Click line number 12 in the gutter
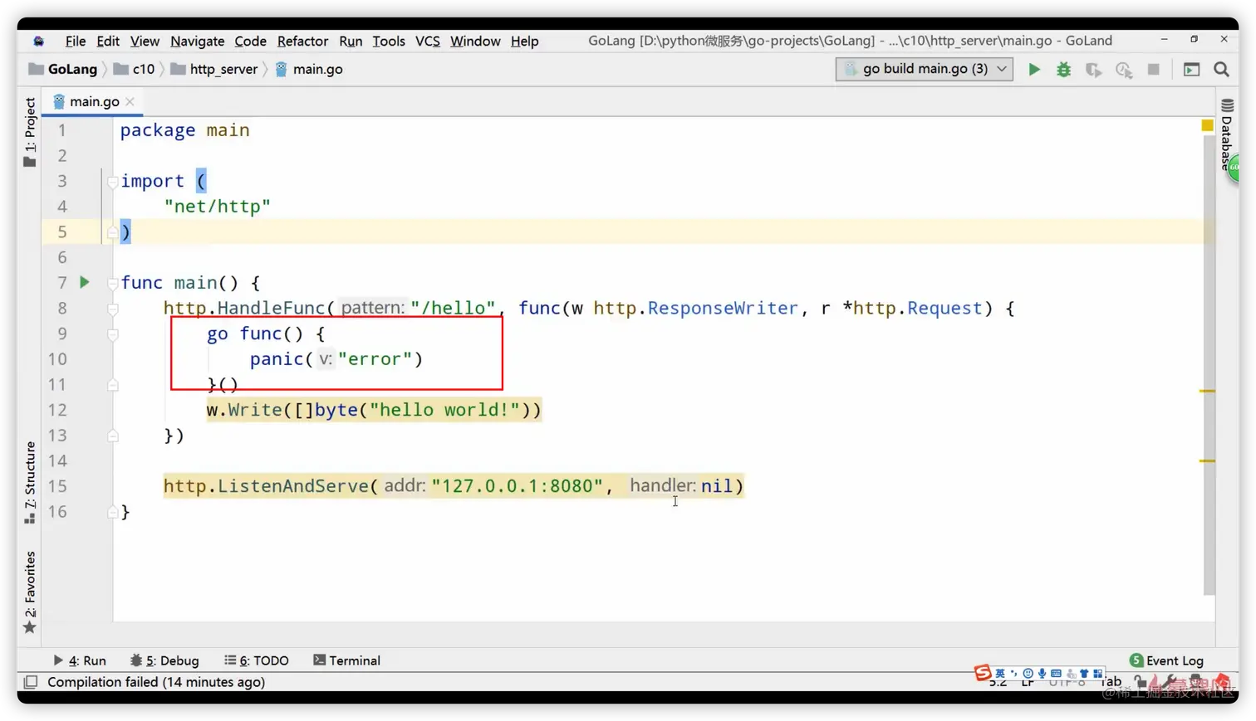Screen dimensions: 1256x721 click(57, 410)
